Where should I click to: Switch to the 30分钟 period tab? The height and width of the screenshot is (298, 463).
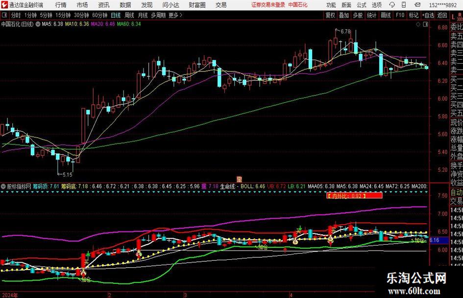tap(81, 15)
